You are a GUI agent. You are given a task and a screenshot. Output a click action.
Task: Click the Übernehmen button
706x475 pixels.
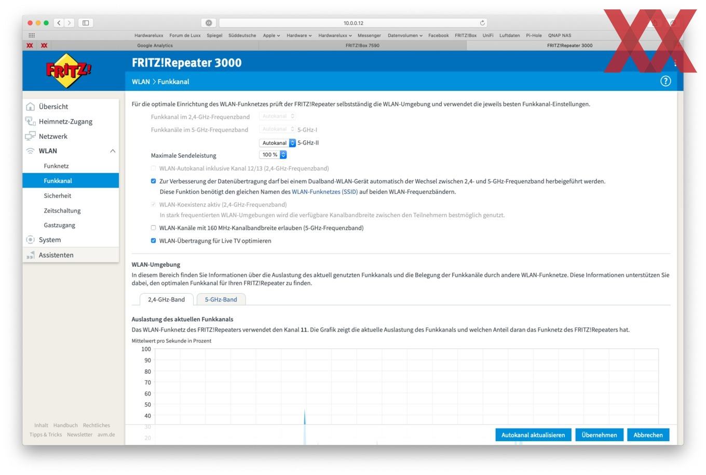[599, 435]
